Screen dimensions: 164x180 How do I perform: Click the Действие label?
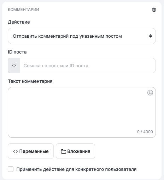tap(19, 22)
